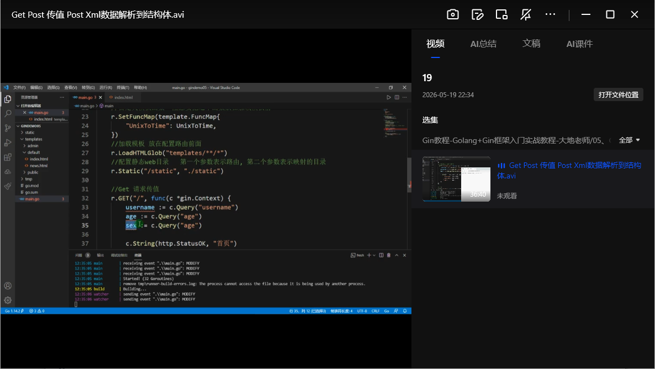Click the UTF-8 encoding status bar item
Image resolution: width=655 pixels, height=369 pixels.
[362, 311]
